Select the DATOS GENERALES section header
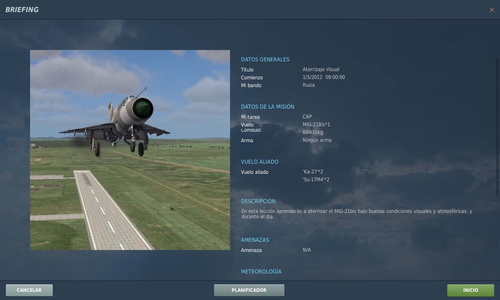500x300 pixels. pos(265,60)
